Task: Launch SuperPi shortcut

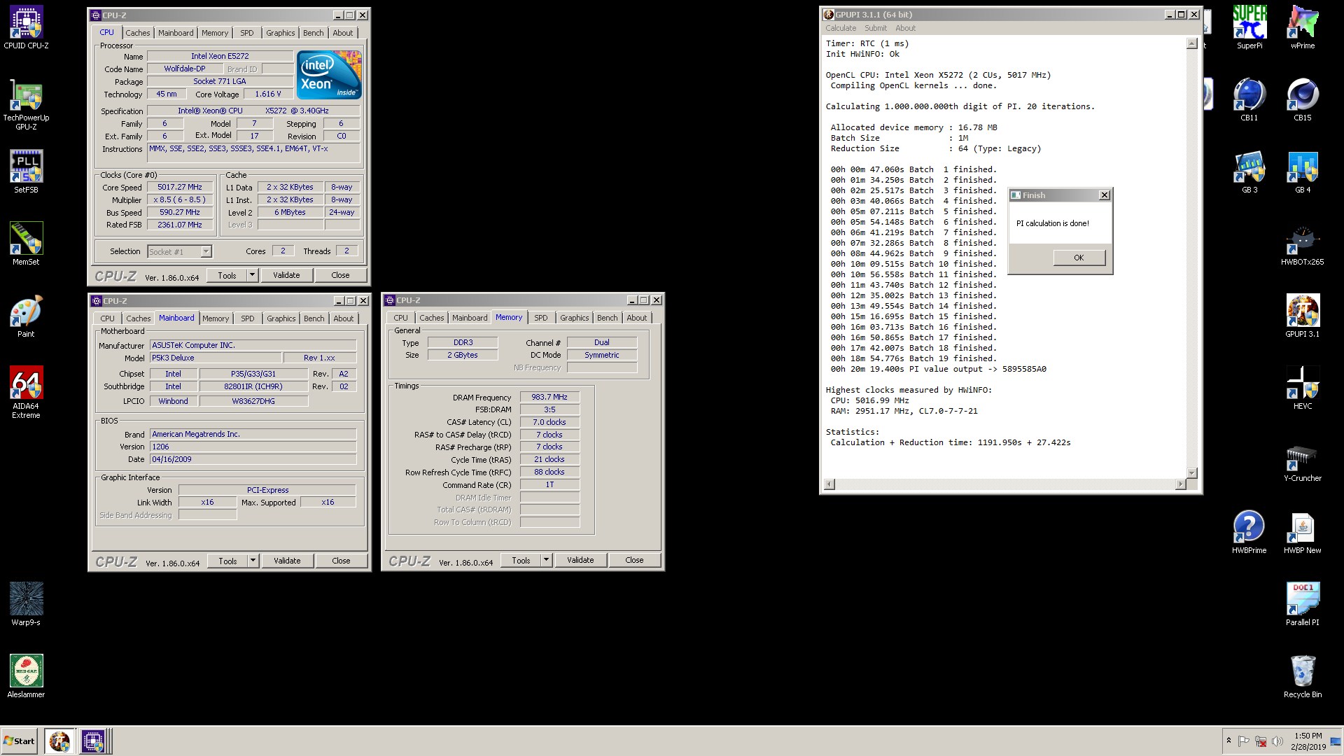Action: coord(1249,28)
